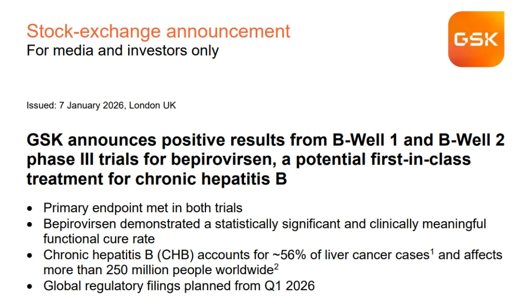Click the "For media and investors only" subtitle
Image resolution: width=526 pixels, height=301 pixels.
[122, 50]
